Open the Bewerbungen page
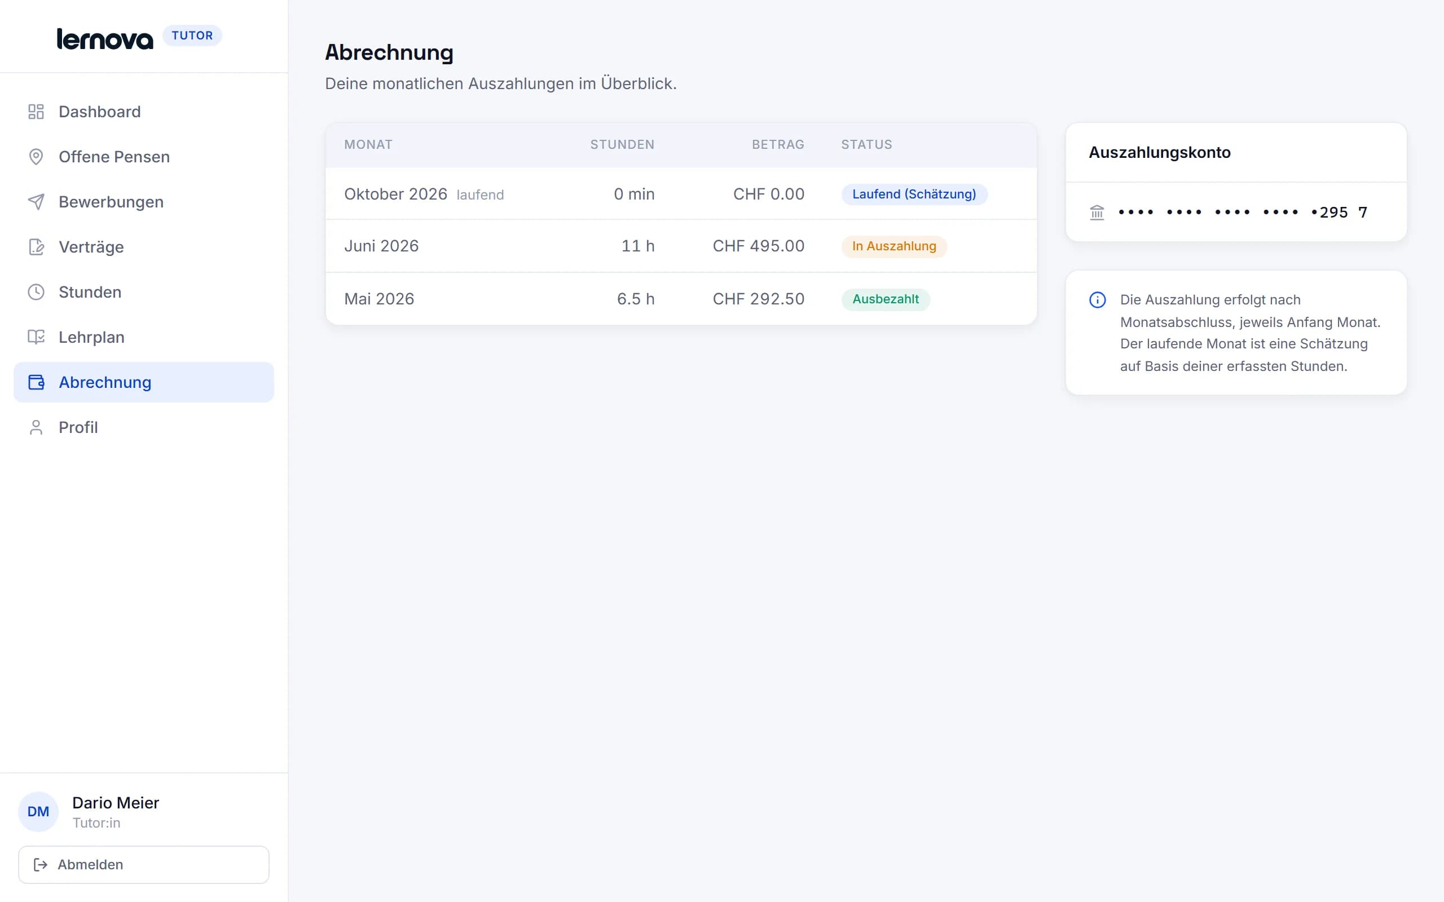This screenshot has width=1444, height=902. click(x=144, y=202)
